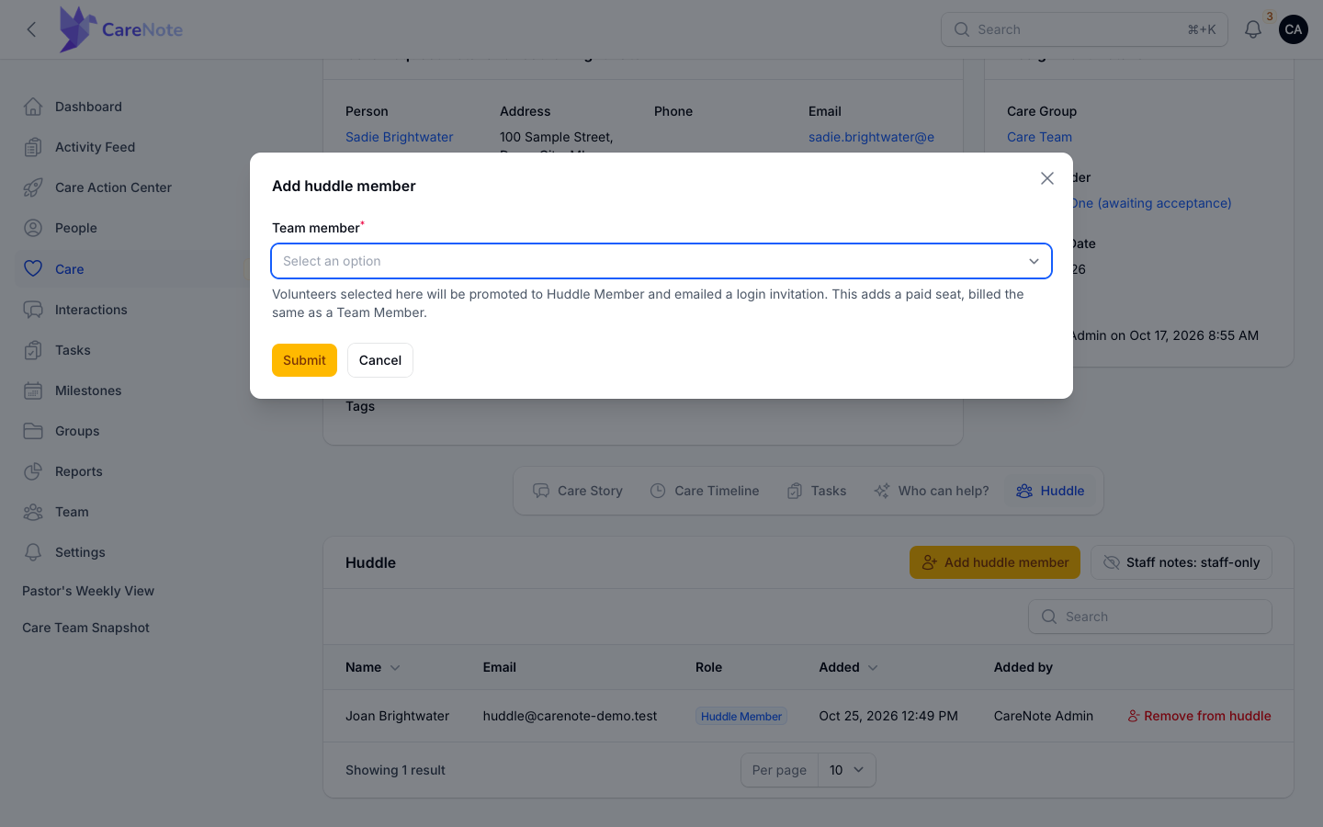Viewport: 1323px width, 827px height.
Task: Click the Huddle Member role badge
Action: pyautogui.click(x=741, y=716)
